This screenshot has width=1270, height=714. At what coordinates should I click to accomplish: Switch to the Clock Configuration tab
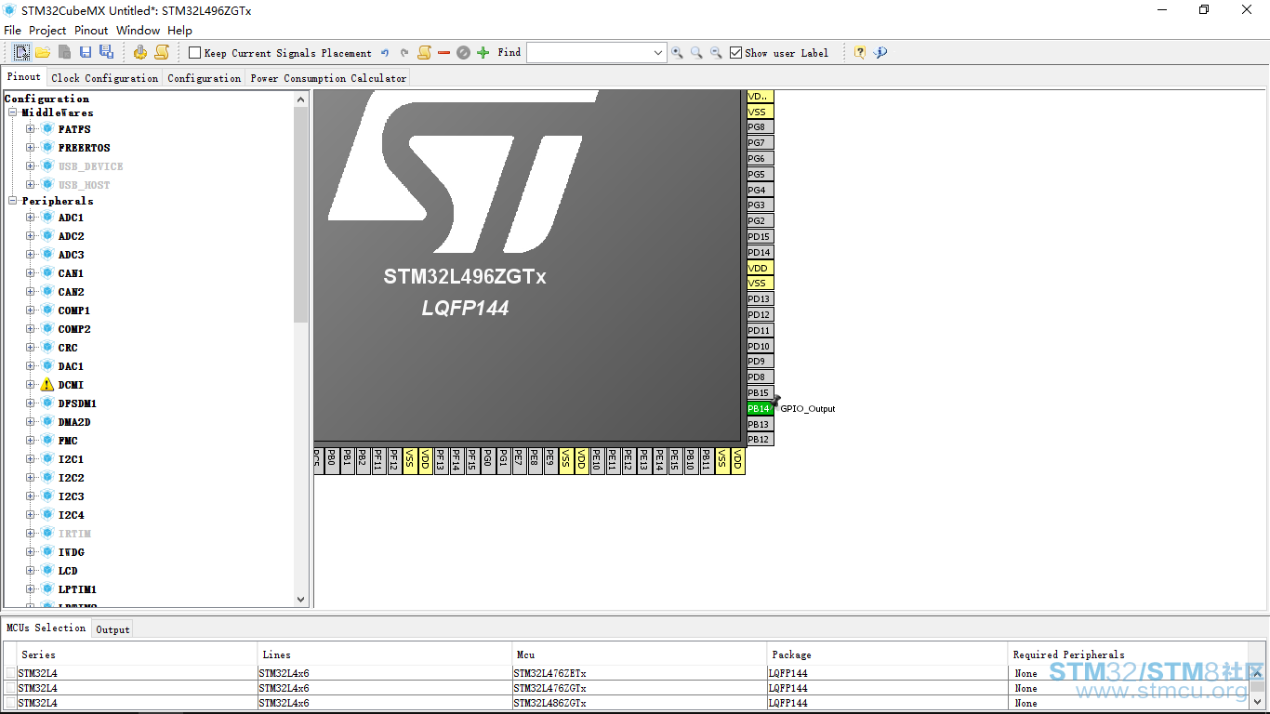(x=105, y=78)
